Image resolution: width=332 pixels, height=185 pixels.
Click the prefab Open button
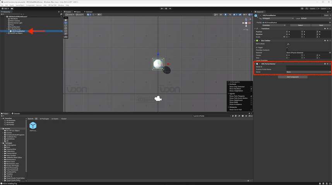point(320,25)
